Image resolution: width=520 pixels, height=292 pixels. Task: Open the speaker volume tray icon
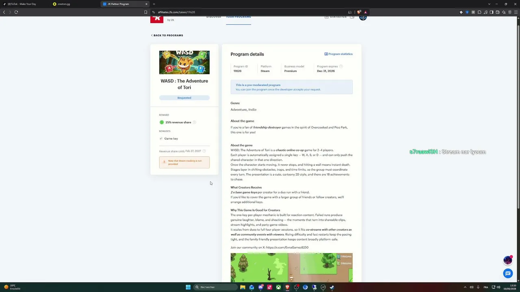(x=472, y=287)
